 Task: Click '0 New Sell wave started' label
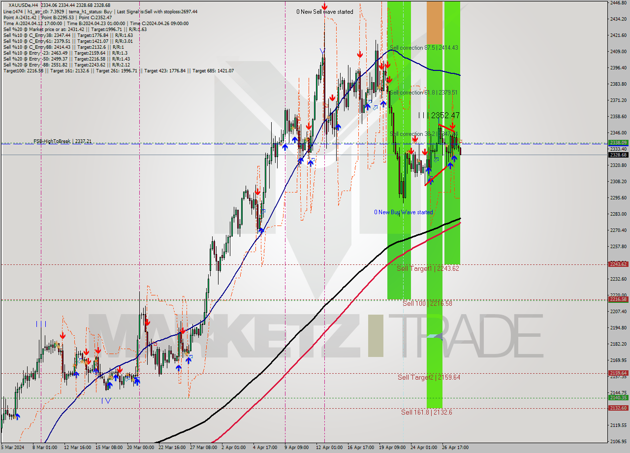[x=324, y=12]
